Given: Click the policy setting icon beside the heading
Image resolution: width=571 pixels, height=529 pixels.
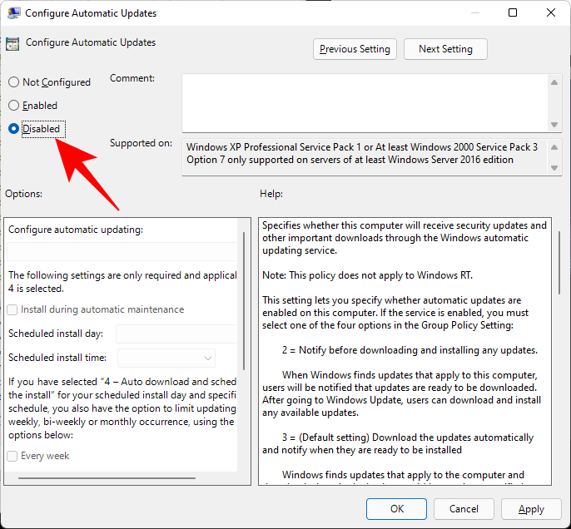Looking at the screenshot, I should point(12,43).
